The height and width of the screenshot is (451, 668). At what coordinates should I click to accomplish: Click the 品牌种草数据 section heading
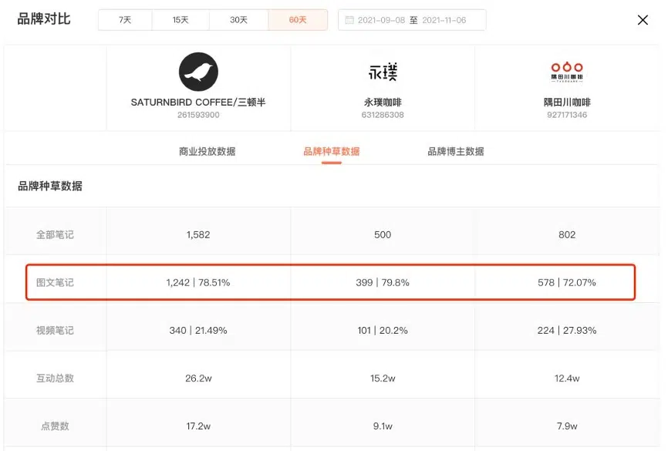coord(50,186)
